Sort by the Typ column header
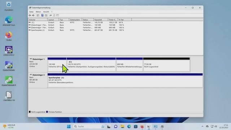The image size is (231, 130). [64, 19]
